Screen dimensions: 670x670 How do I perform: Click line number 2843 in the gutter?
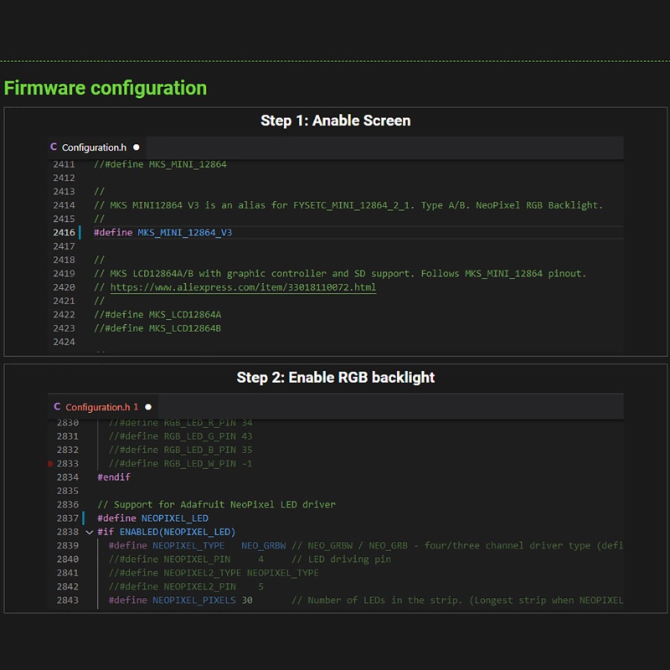68,600
